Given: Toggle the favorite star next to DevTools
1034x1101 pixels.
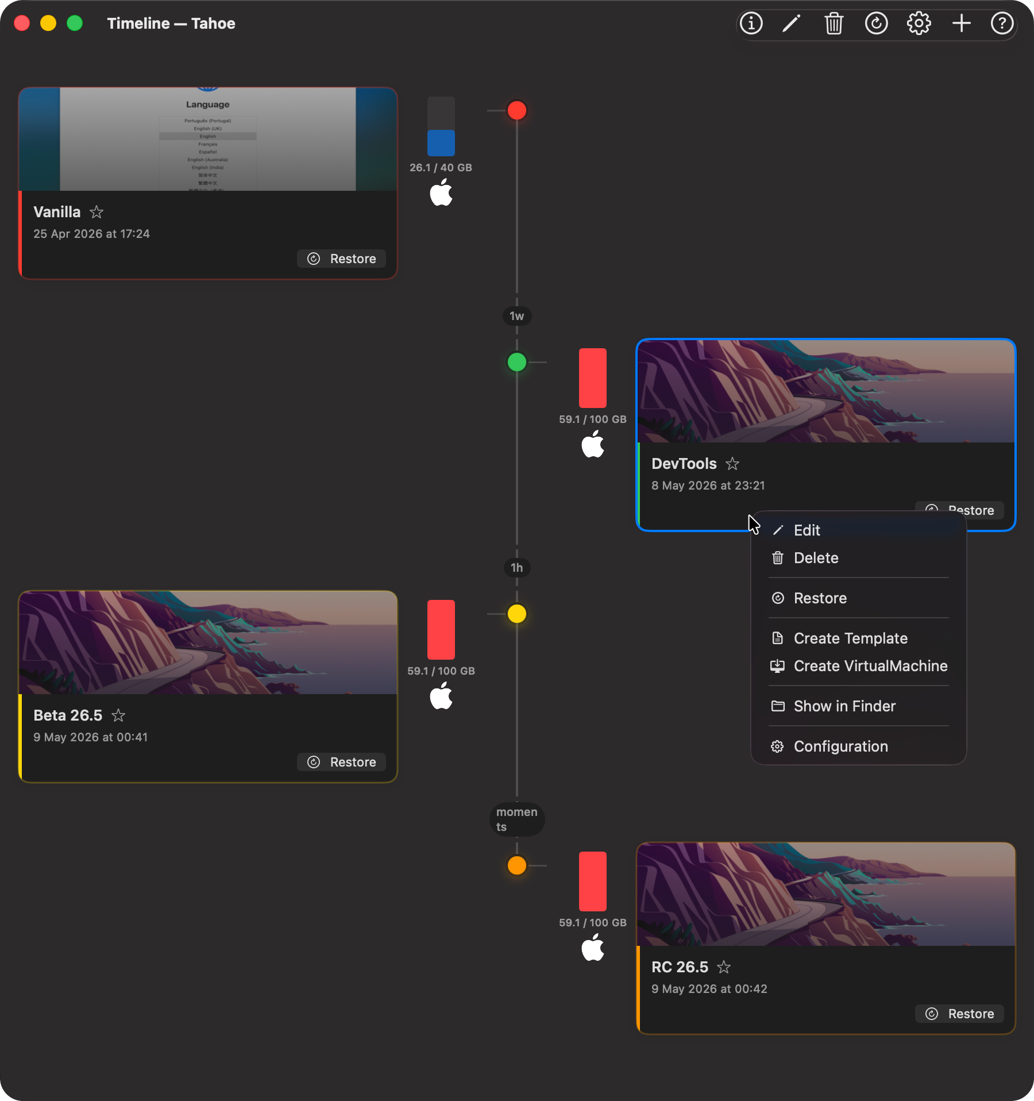Looking at the screenshot, I should click(x=732, y=464).
